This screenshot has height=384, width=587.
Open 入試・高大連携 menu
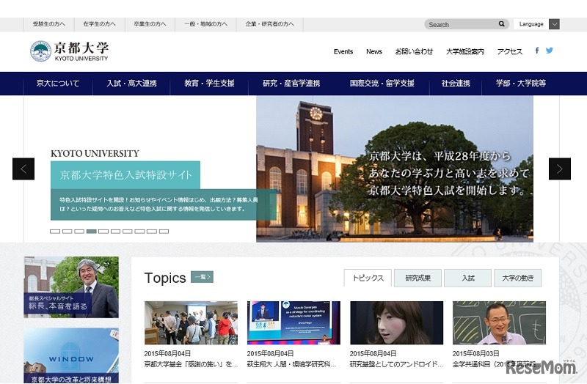pos(131,84)
